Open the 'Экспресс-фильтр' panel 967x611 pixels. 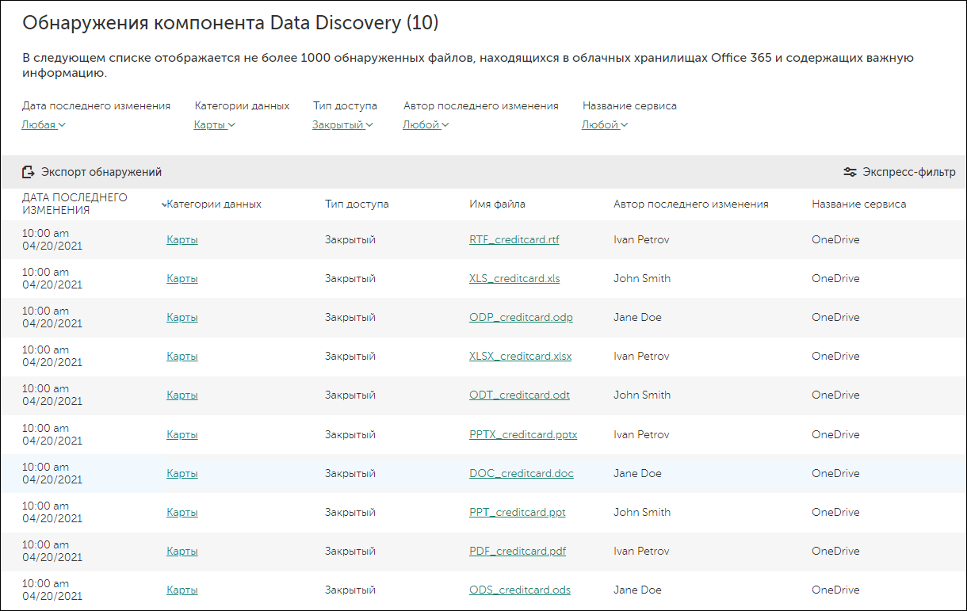908,172
